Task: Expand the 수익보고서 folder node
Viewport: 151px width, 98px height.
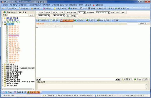Action: [3, 64]
